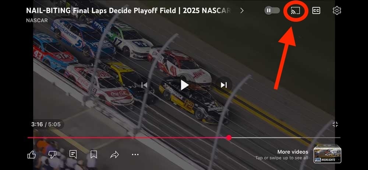The image size is (368, 170).
Task: Toggle the autoplay switch
Action: (x=272, y=11)
